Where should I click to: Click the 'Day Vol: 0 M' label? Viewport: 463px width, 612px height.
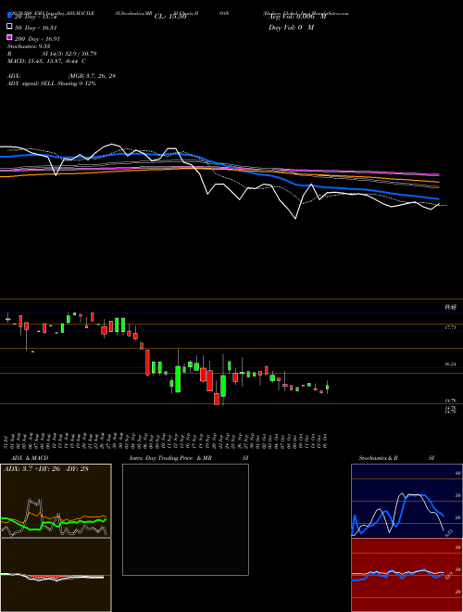point(291,28)
